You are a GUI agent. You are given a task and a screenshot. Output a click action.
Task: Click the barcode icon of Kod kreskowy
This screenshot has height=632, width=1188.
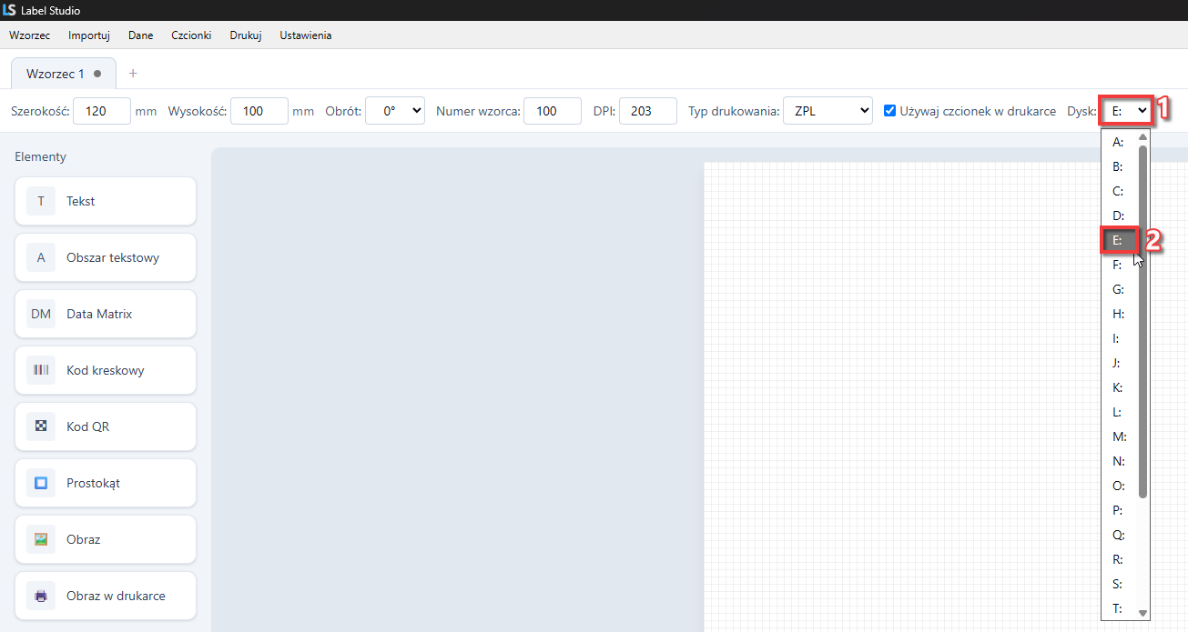41,370
